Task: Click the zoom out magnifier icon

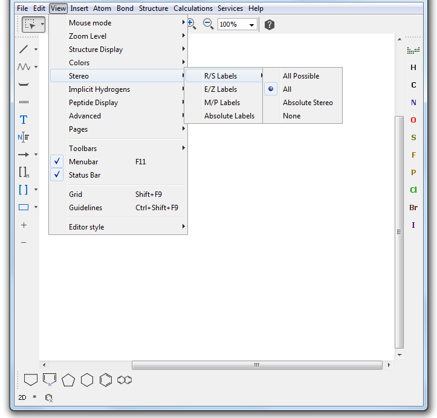Action: pyautogui.click(x=208, y=24)
